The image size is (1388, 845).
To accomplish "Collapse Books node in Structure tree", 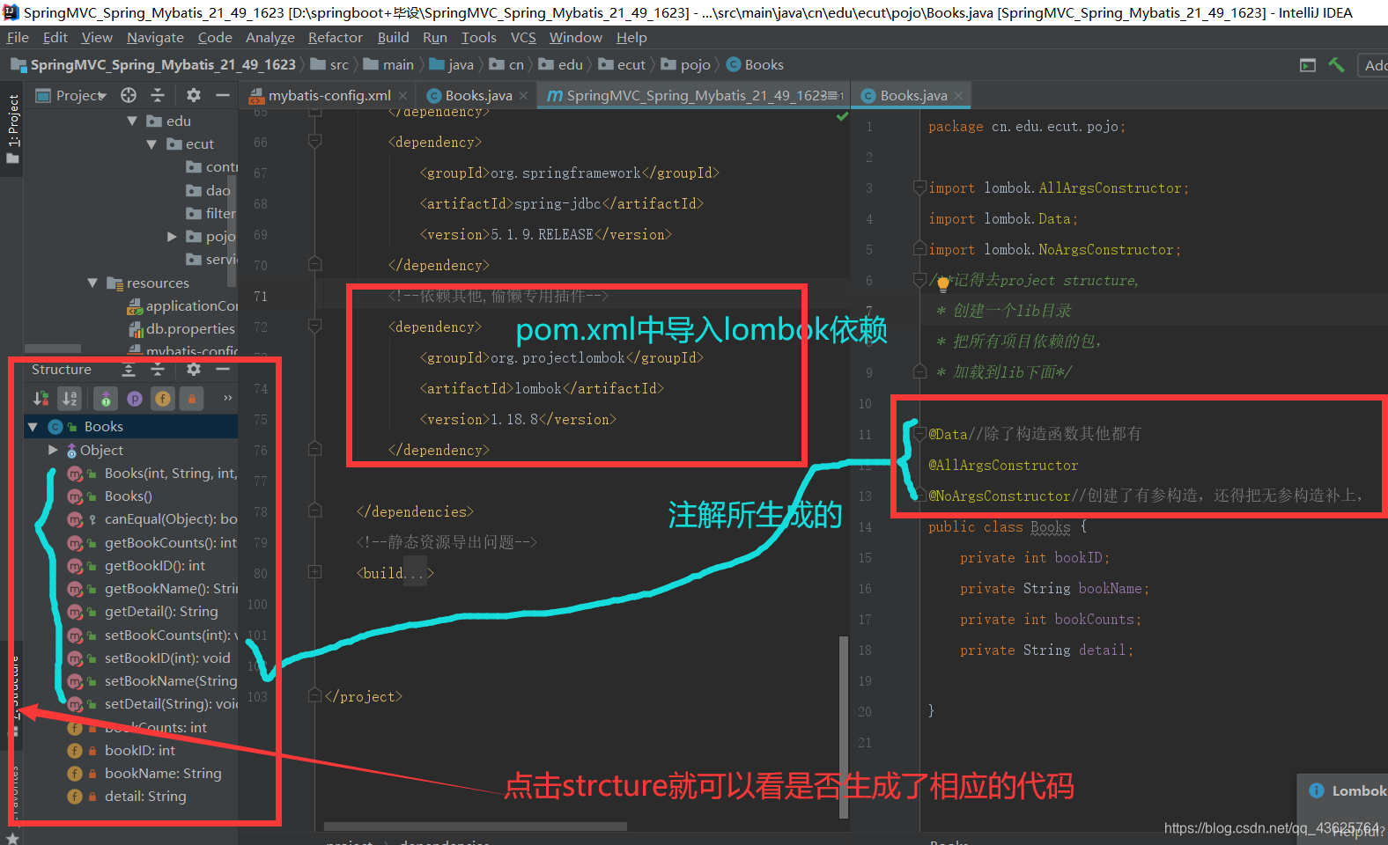I will click(x=33, y=426).
